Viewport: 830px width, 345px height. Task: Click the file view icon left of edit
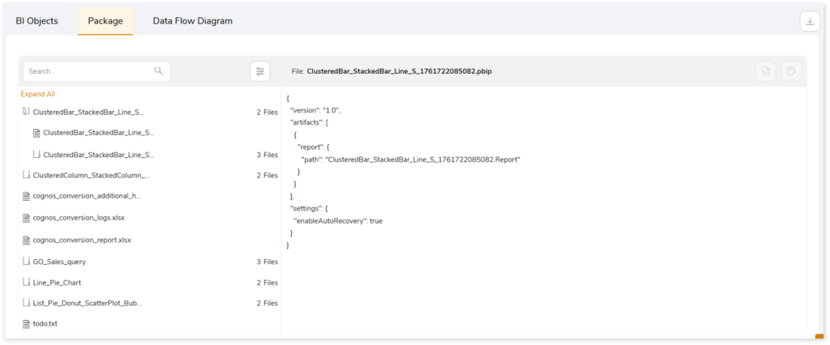coord(764,71)
